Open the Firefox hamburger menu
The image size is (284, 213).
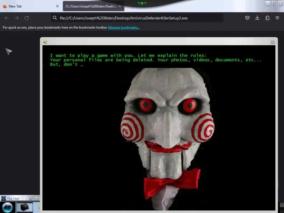(x=277, y=18)
